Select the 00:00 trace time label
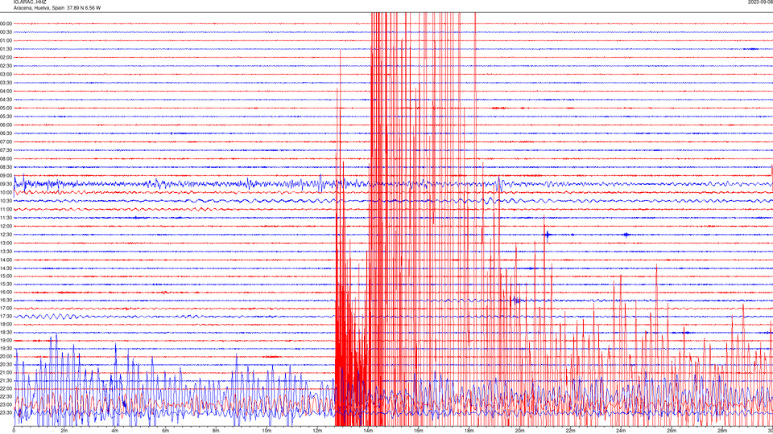Image resolution: width=773 pixels, height=434 pixels. pos(6,23)
